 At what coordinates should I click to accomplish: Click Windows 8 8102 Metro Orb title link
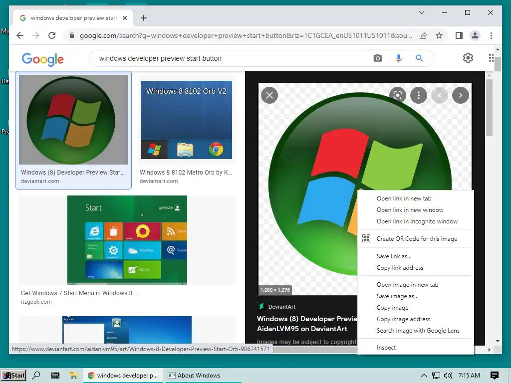click(x=186, y=172)
